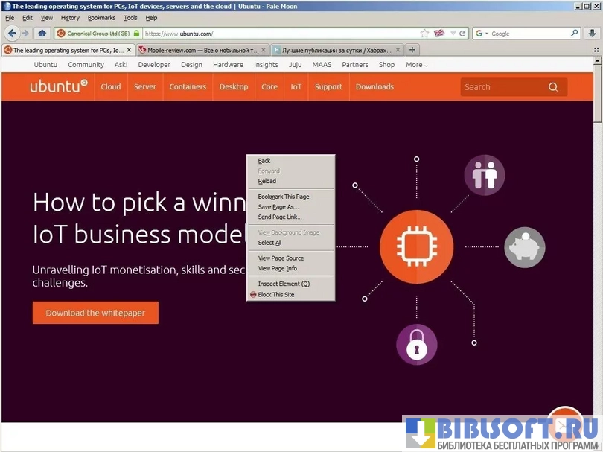The height and width of the screenshot is (452, 603).
Task: Close the active Ubuntu tab
Action: coord(129,50)
